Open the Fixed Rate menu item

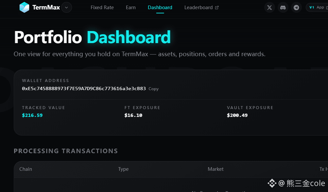tap(102, 8)
